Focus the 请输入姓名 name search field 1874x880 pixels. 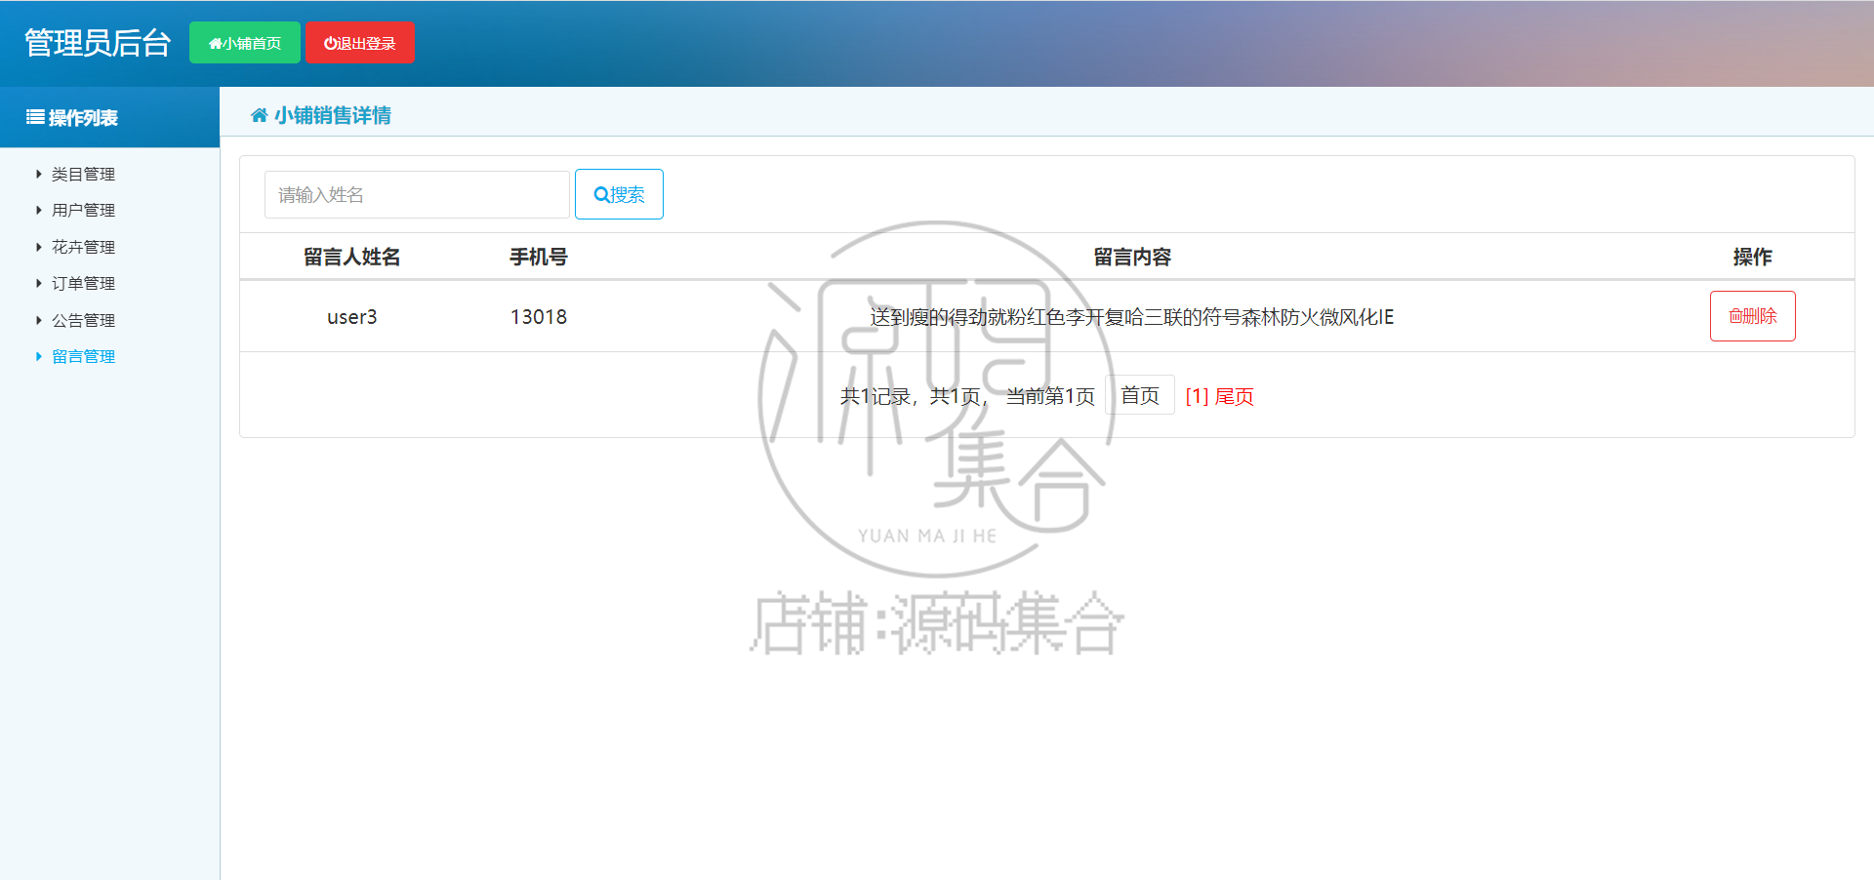pyautogui.click(x=417, y=194)
